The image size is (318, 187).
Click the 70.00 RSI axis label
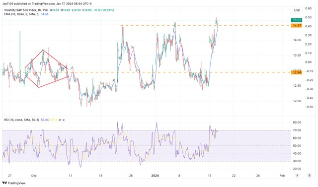point(297,130)
